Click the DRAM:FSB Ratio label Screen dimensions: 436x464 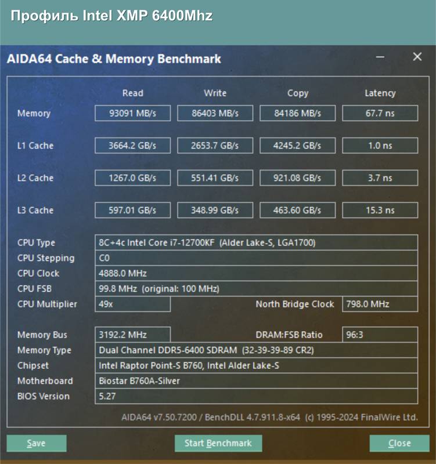tap(289, 335)
